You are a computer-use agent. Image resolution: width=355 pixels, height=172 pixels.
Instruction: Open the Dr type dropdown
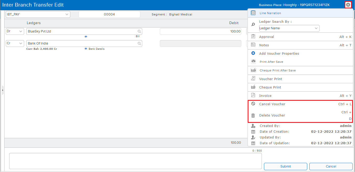click(x=15, y=31)
